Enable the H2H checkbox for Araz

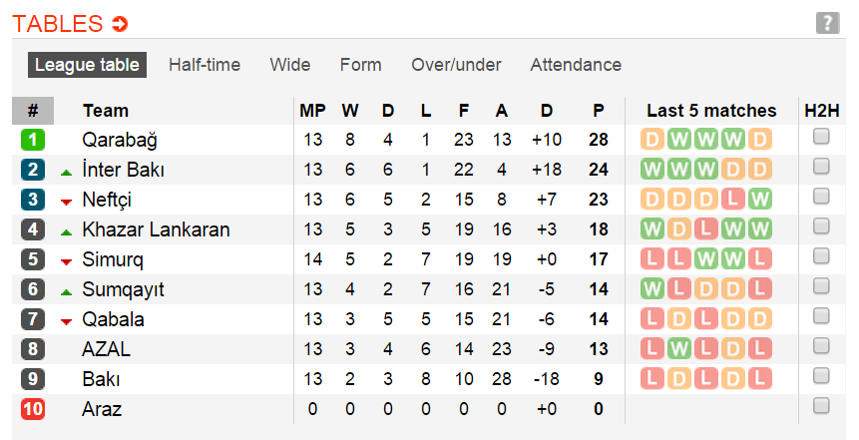(821, 405)
